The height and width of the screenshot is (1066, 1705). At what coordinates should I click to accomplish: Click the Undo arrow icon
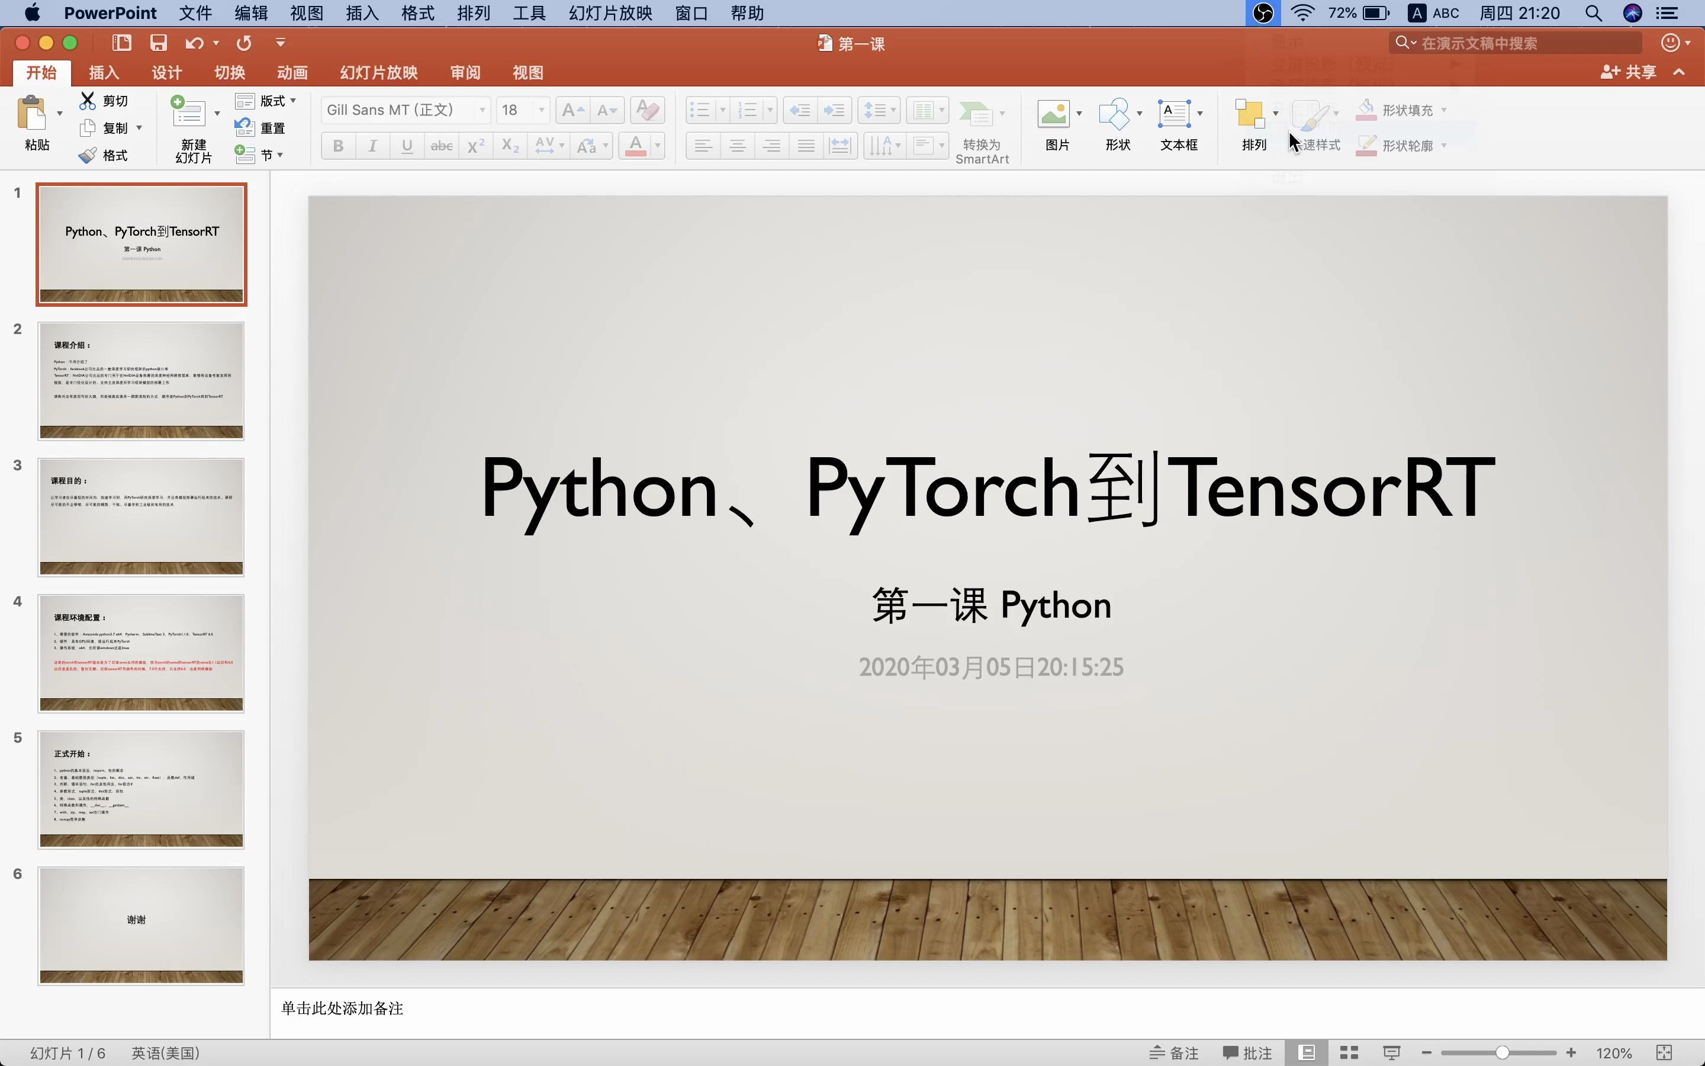[x=194, y=43]
